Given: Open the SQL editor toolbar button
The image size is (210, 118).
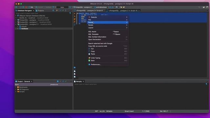Looking at the screenshot, I should 31,7.
